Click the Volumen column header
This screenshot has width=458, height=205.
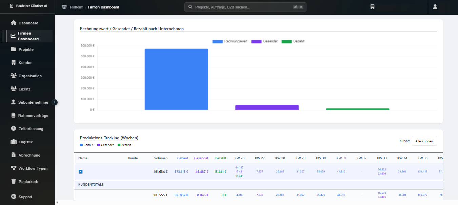161,158
